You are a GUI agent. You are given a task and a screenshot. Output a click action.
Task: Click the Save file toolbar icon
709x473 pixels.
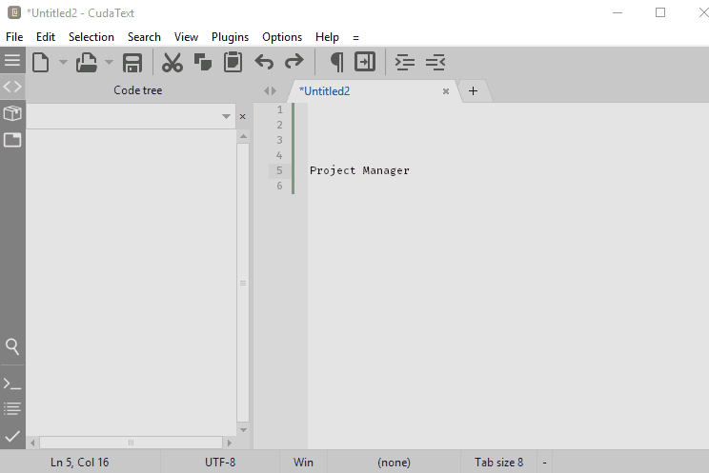[x=132, y=63]
